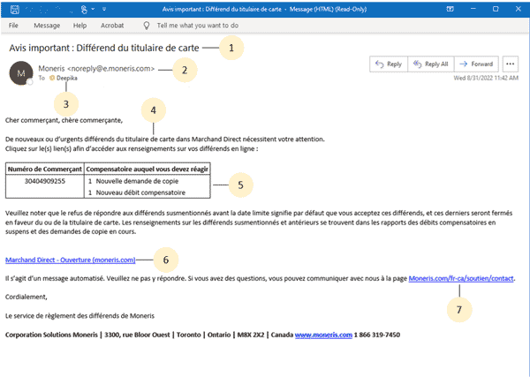
Task: Open Customize Quick Access Toolbar dropdown
Action: click(104, 9)
